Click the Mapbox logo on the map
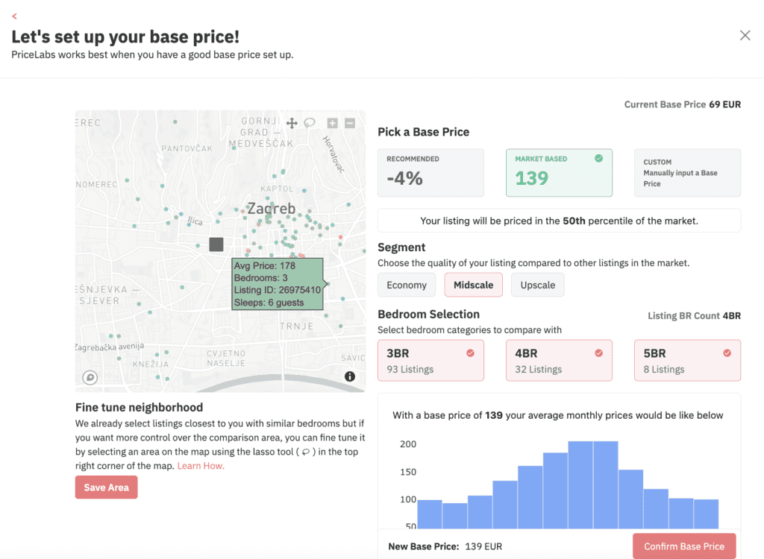This screenshot has height=559, width=764. pos(91,377)
